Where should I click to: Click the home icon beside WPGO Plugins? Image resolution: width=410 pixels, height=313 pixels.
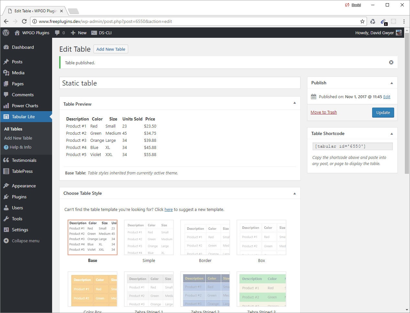[x=17, y=33]
